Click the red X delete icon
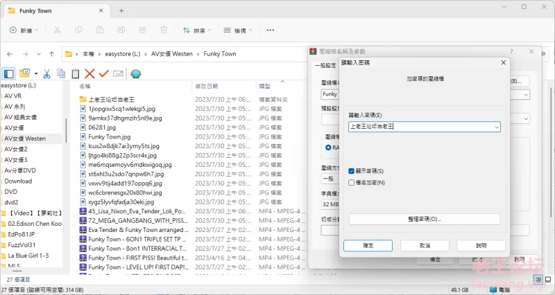 (89, 73)
